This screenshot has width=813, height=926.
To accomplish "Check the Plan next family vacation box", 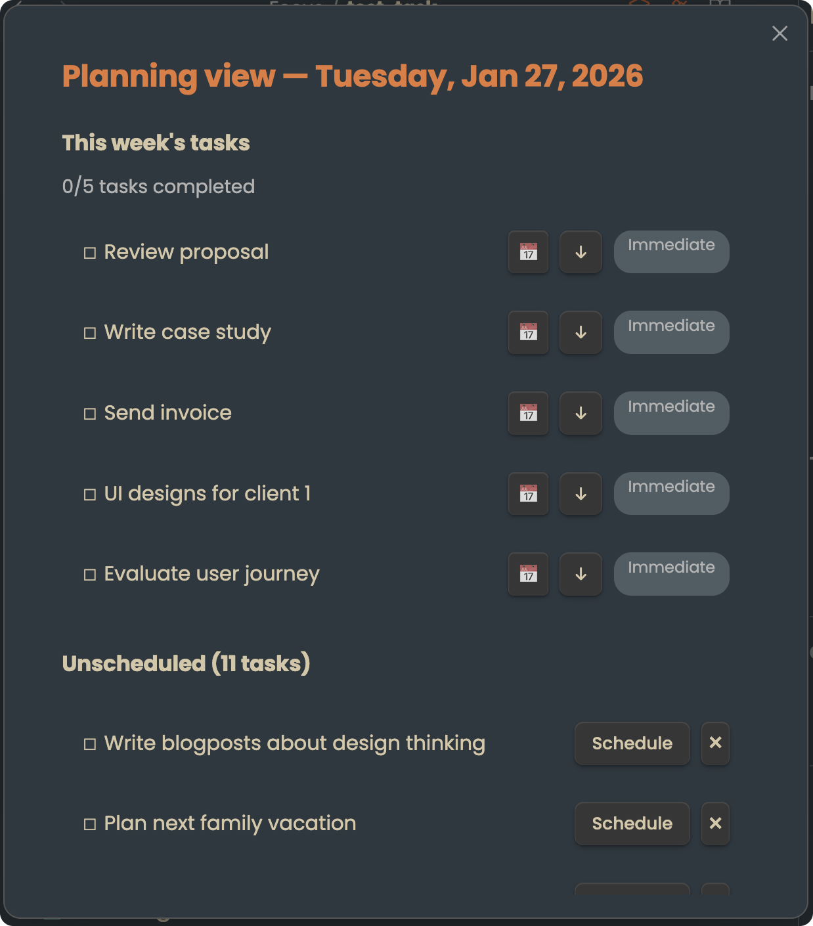I will pyautogui.click(x=90, y=824).
